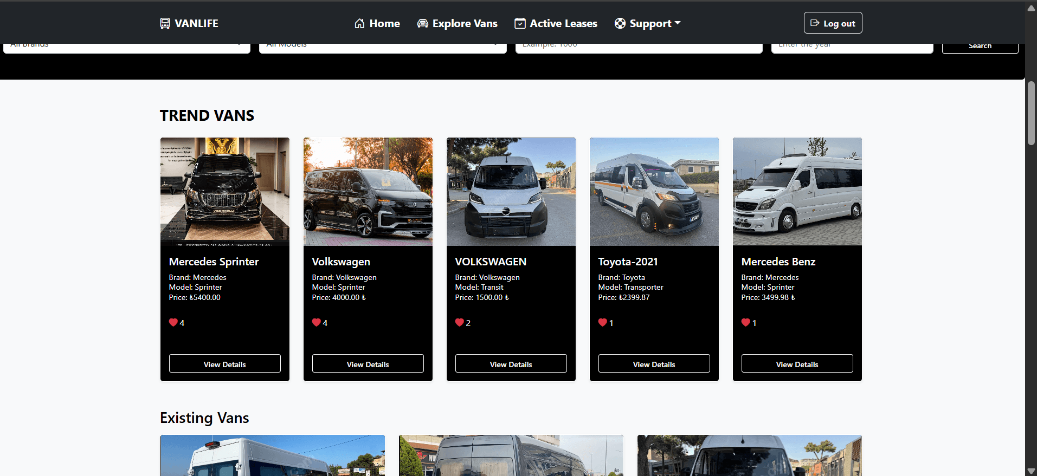Click Price: 4000.00 ₺ text
Screen dimensions: 1037x476
(x=339, y=297)
